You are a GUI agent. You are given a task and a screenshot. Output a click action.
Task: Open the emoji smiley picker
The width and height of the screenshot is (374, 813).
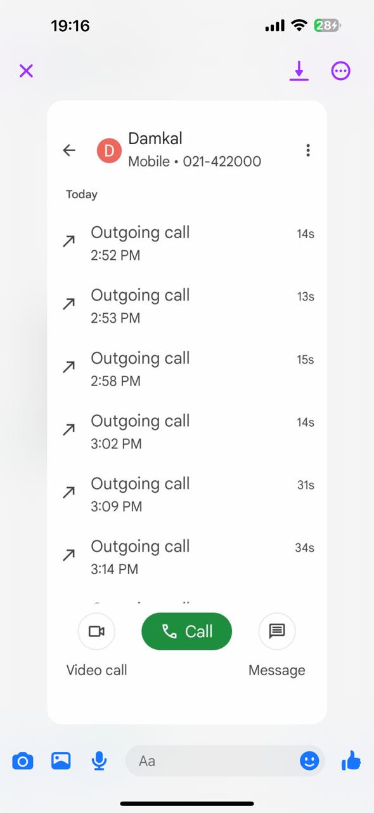309,760
